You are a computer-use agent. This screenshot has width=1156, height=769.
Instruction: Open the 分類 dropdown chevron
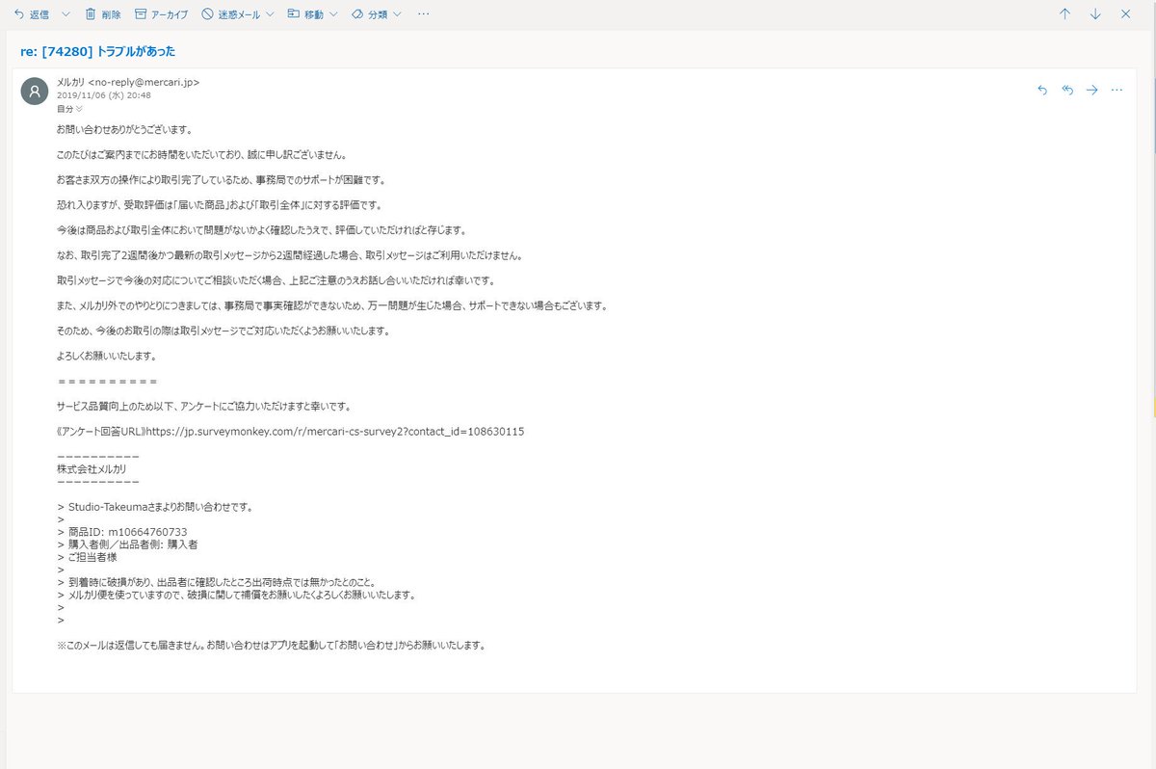(x=398, y=14)
